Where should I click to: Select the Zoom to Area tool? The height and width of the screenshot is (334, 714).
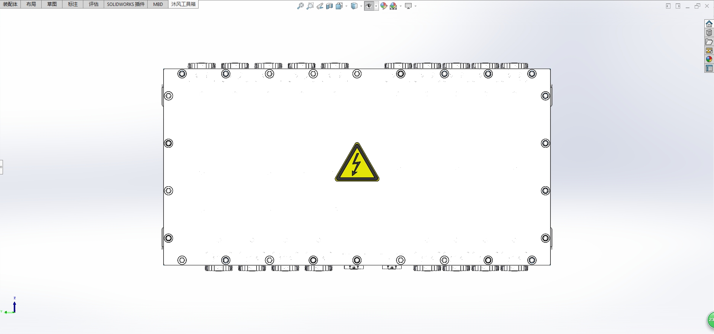point(310,6)
